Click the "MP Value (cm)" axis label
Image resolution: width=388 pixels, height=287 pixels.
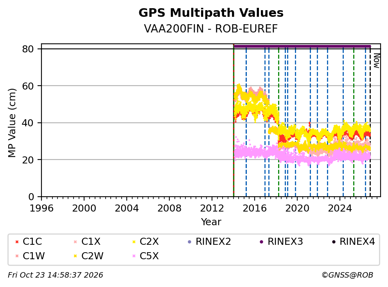[12, 123]
